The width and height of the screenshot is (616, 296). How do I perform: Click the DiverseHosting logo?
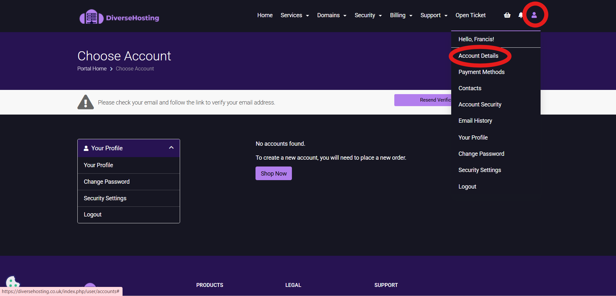(119, 17)
